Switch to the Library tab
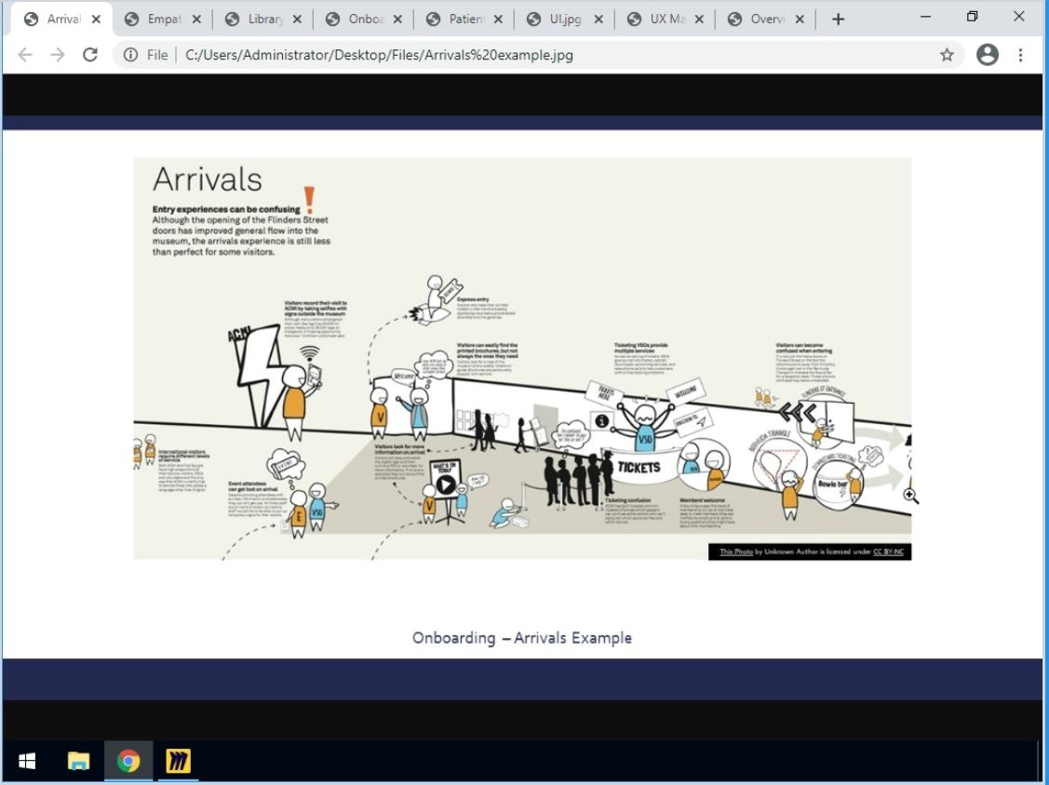 265,19
